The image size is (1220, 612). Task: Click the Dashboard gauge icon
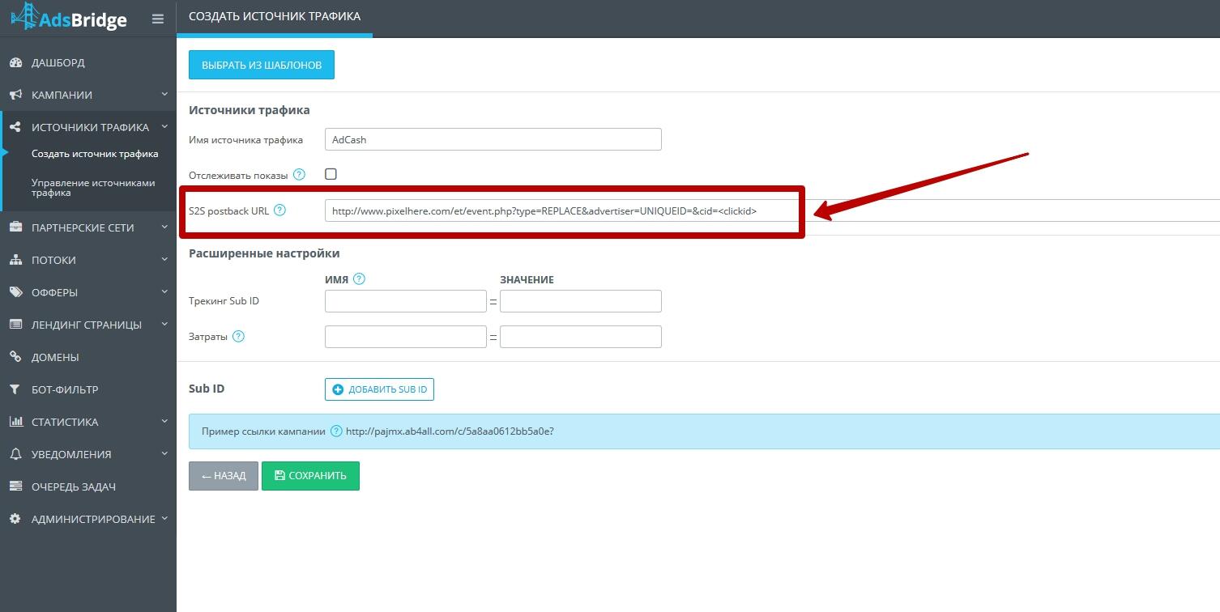tap(15, 62)
